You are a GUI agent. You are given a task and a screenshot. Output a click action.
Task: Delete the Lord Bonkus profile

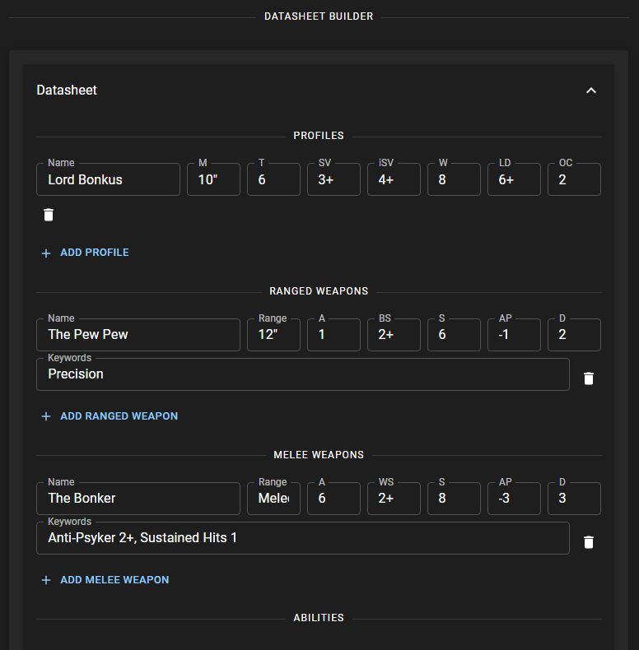(x=49, y=215)
